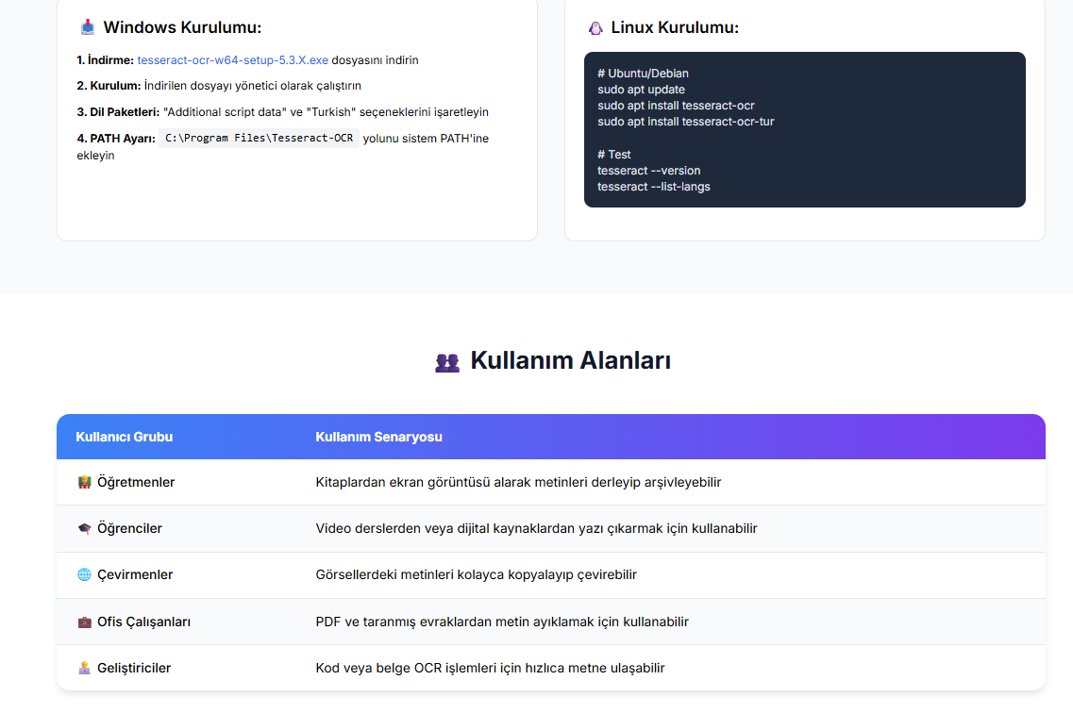Open the tesseract-ocr-w64-setup-5.3.X.exe download link

coord(232,60)
